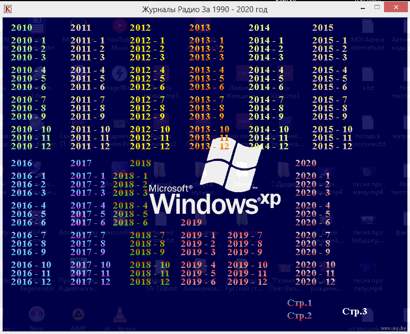The image size is (410, 334).
Task: Go to page Стр.1
Action: pos(299,303)
